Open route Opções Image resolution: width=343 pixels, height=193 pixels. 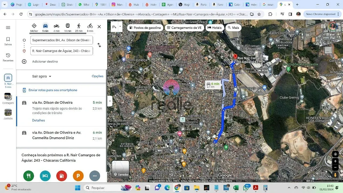click(98, 76)
